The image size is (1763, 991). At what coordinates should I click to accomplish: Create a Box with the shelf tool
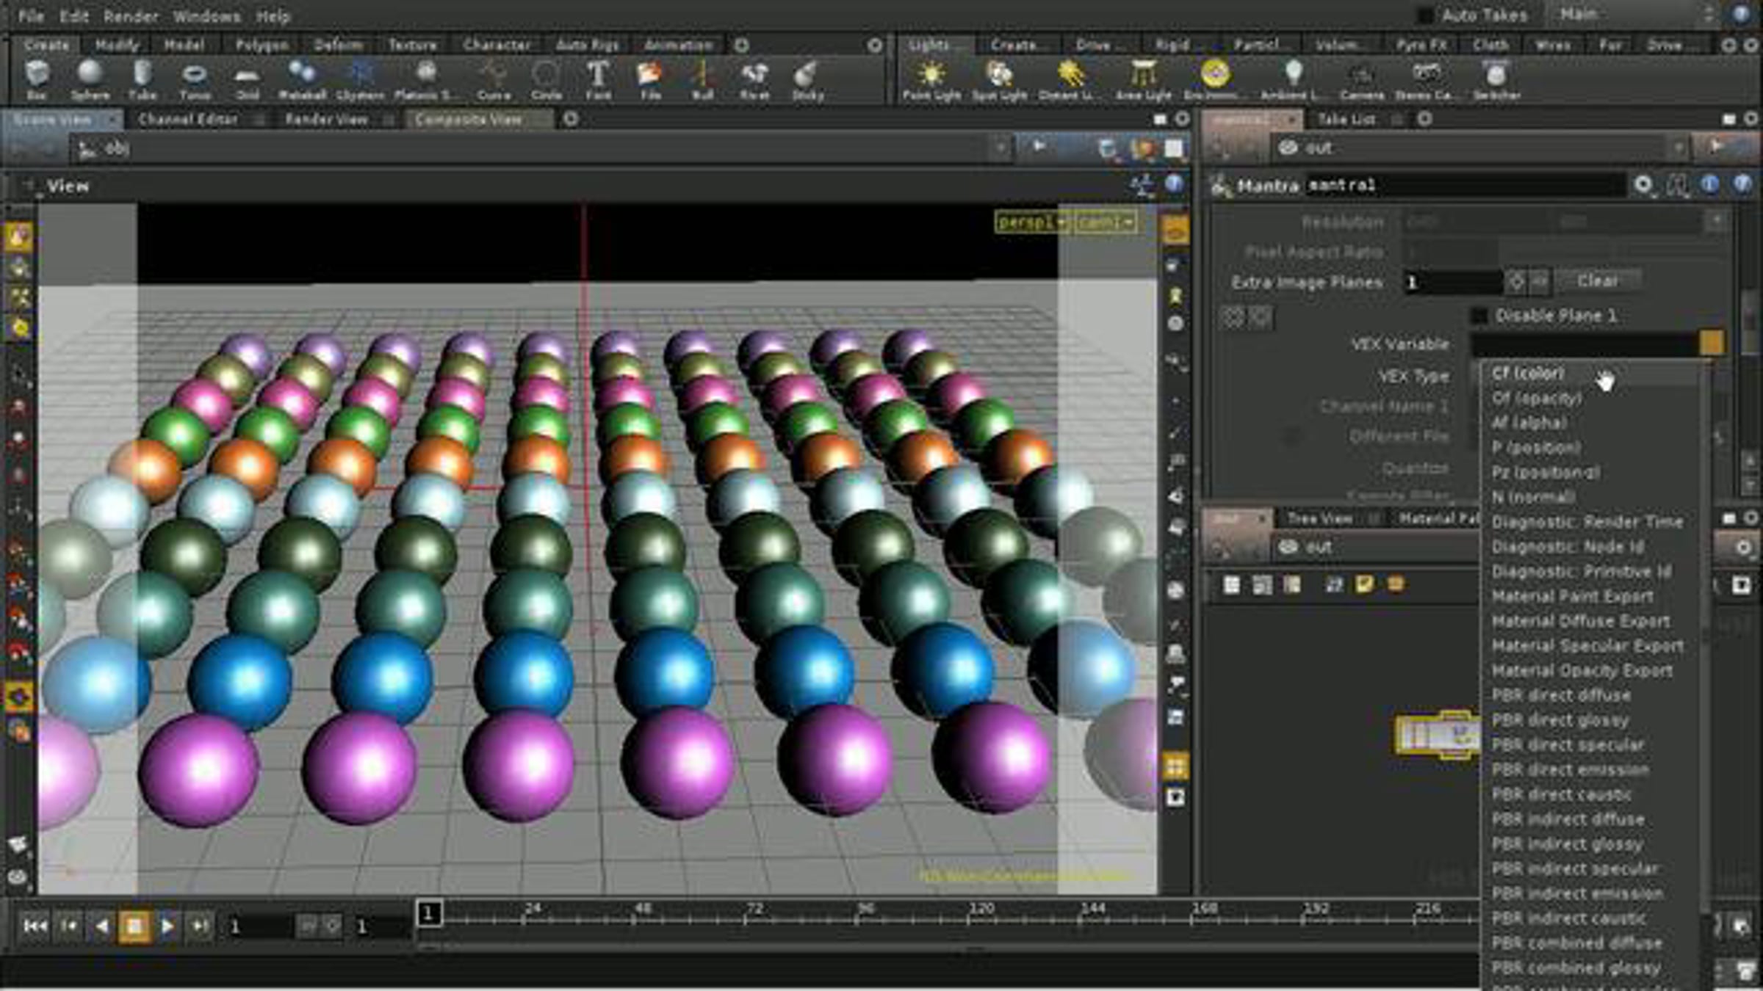(36, 79)
